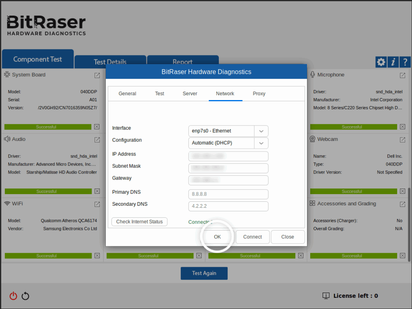Image resolution: width=412 pixels, height=309 pixels.
Task: Focus the Gateway field
Action: click(229, 180)
